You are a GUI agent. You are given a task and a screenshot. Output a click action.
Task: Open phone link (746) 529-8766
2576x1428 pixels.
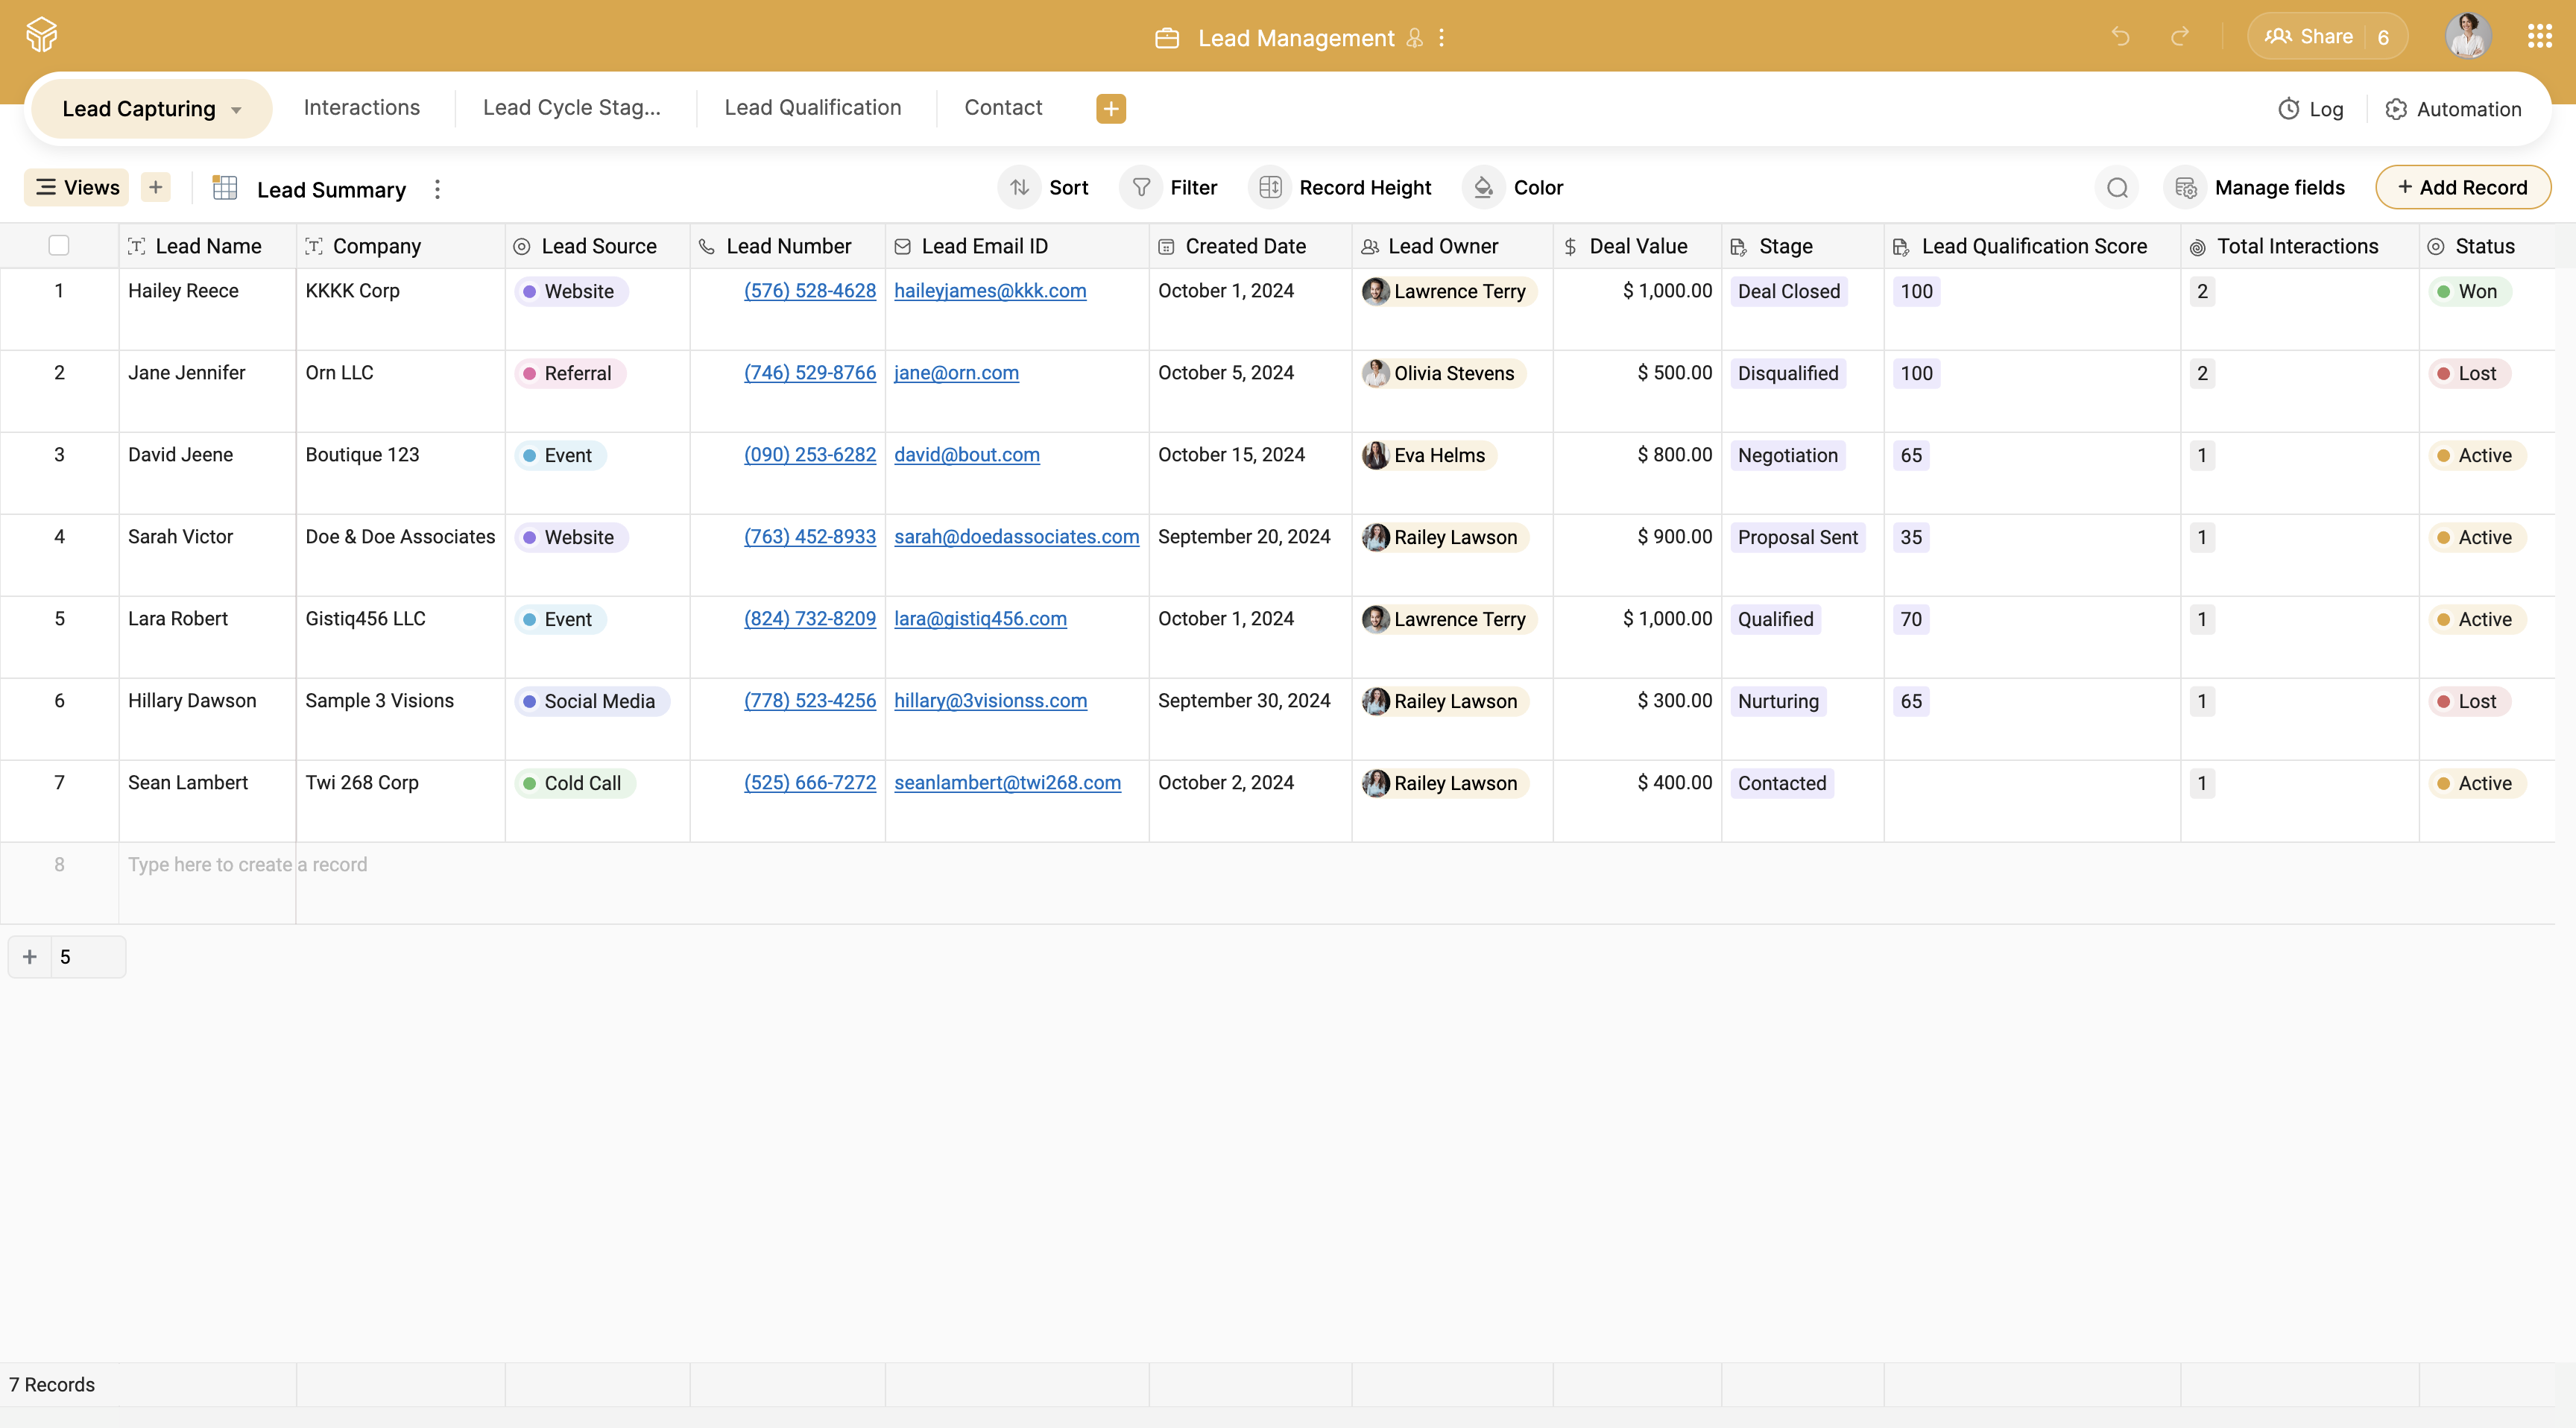click(x=810, y=373)
